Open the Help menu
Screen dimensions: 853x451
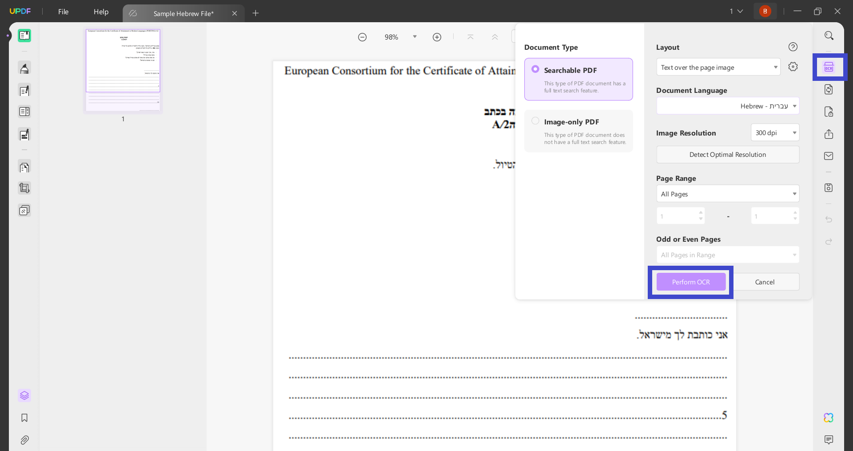click(x=101, y=12)
